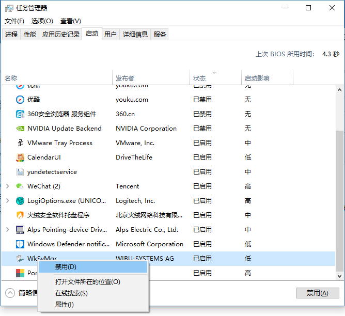Switch to the 进程 tab
Viewport: 345px width, 316px height.
point(11,34)
